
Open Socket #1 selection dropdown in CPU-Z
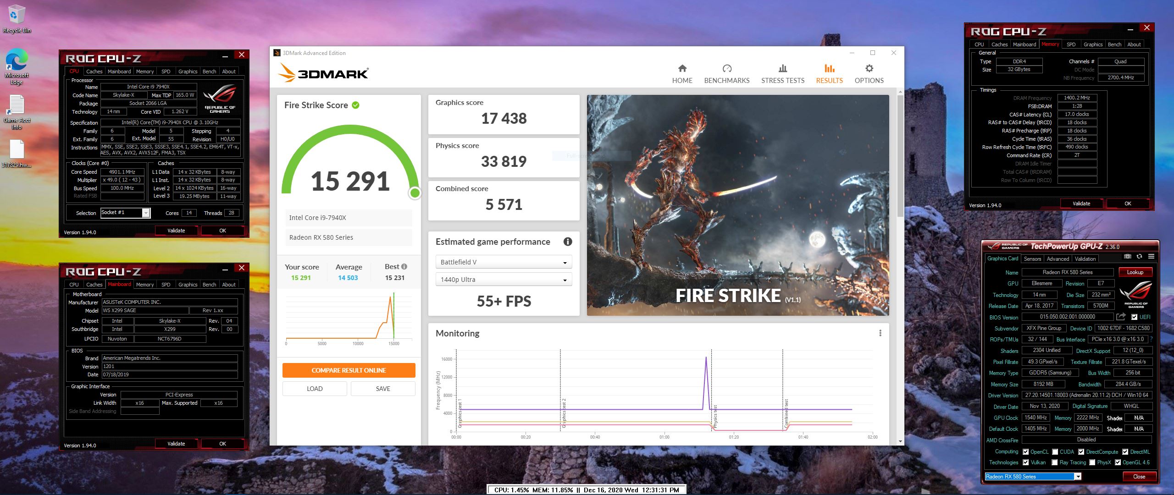(x=125, y=213)
